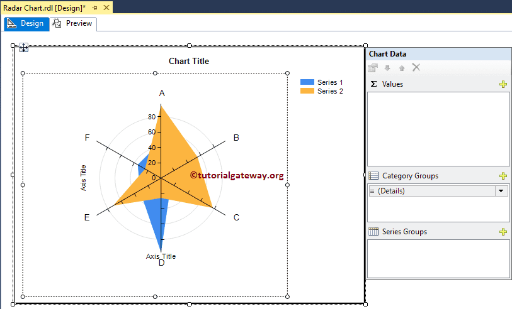The width and height of the screenshot is (512, 309).
Task: Switch to the Design tab
Action: pos(26,23)
